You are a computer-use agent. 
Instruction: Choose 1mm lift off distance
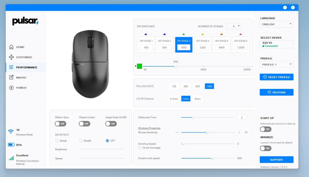(186, 99)
